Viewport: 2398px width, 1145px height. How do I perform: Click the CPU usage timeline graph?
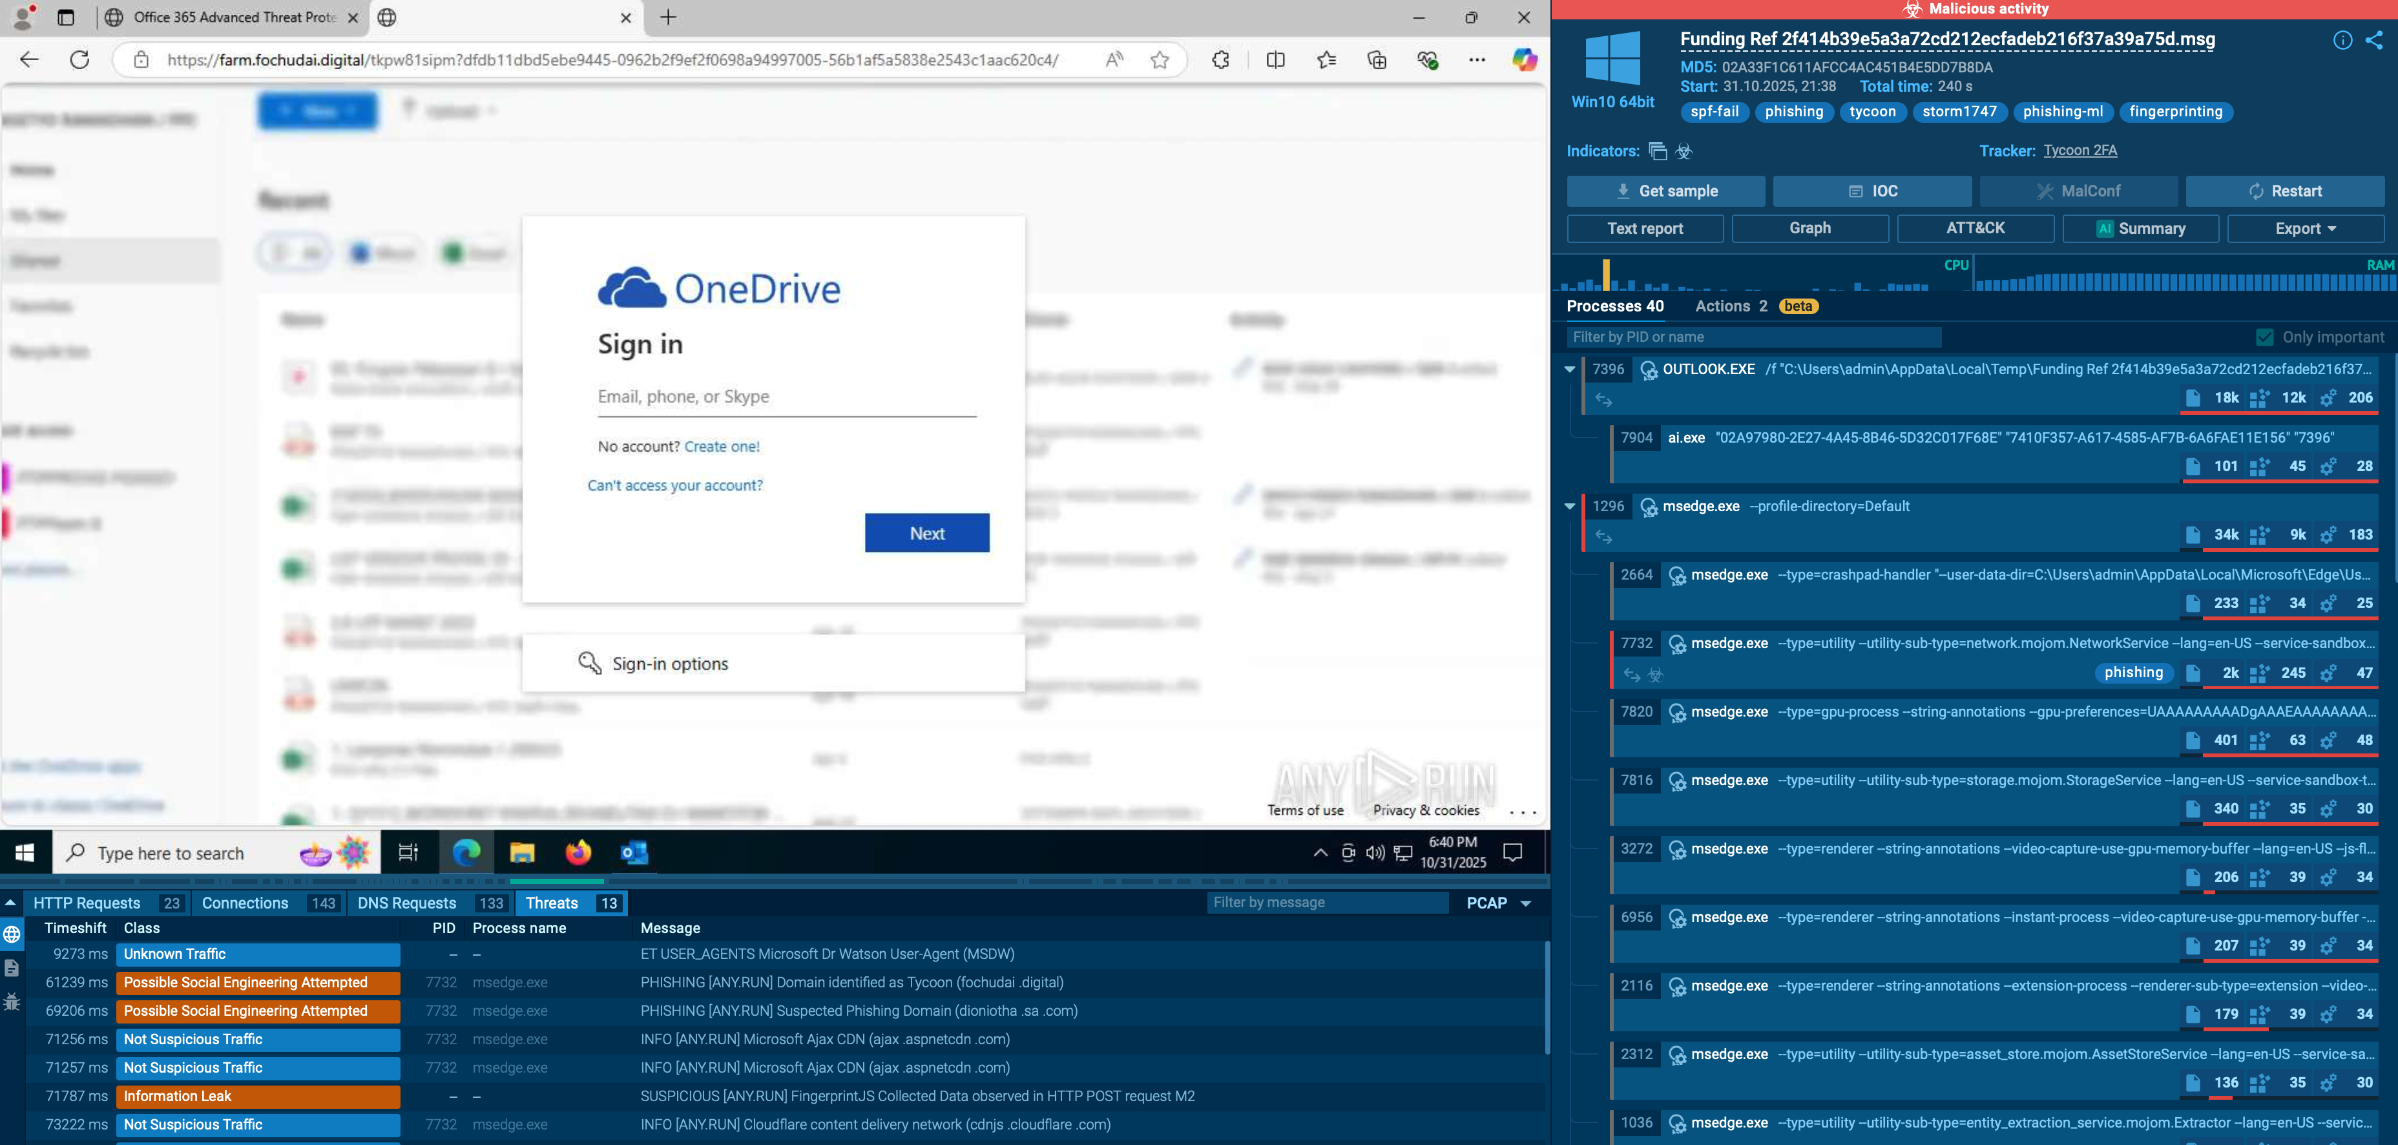coord(1759,277)
